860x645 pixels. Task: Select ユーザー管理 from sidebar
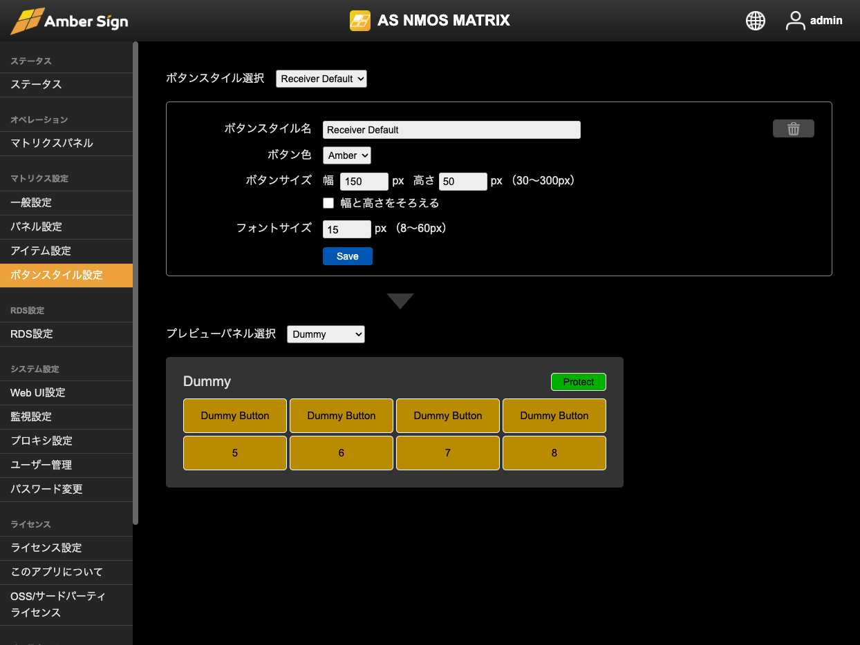[41, 465]
